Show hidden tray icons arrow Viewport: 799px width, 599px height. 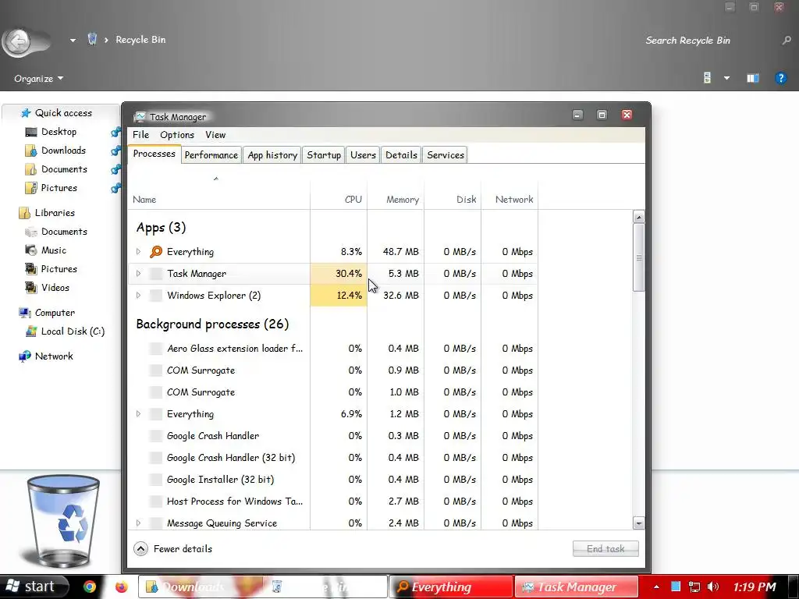coord(656,587)
